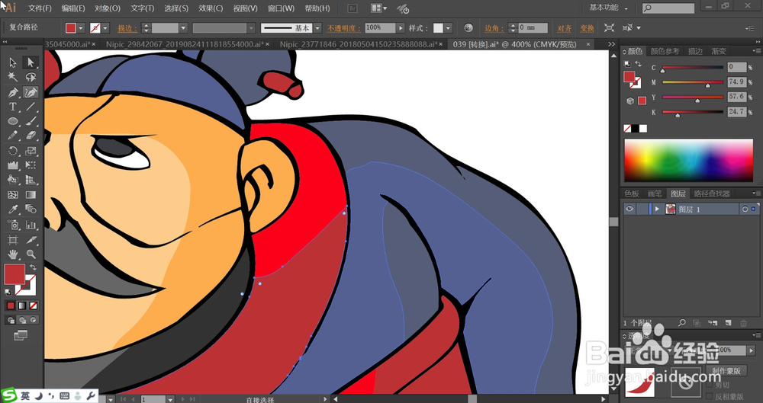Choose the Ellipse tool

tap(13, 121)
